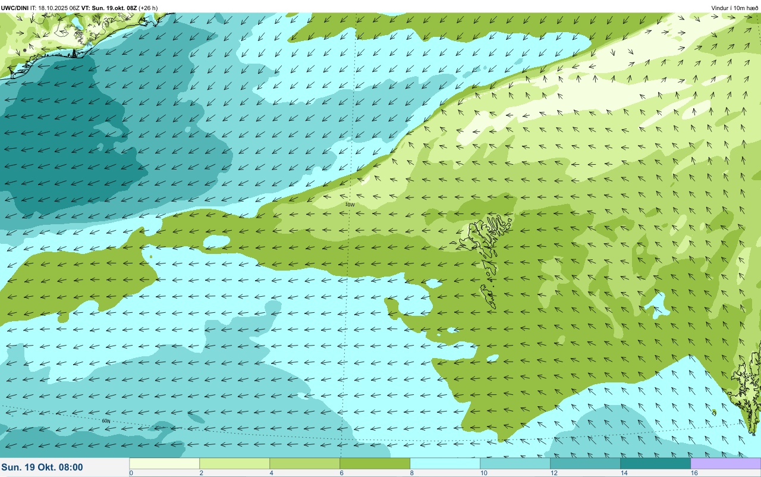Click the dark teal 14–16 legend swatch
Screen dimensions: 761x477
tap(656, 463)
